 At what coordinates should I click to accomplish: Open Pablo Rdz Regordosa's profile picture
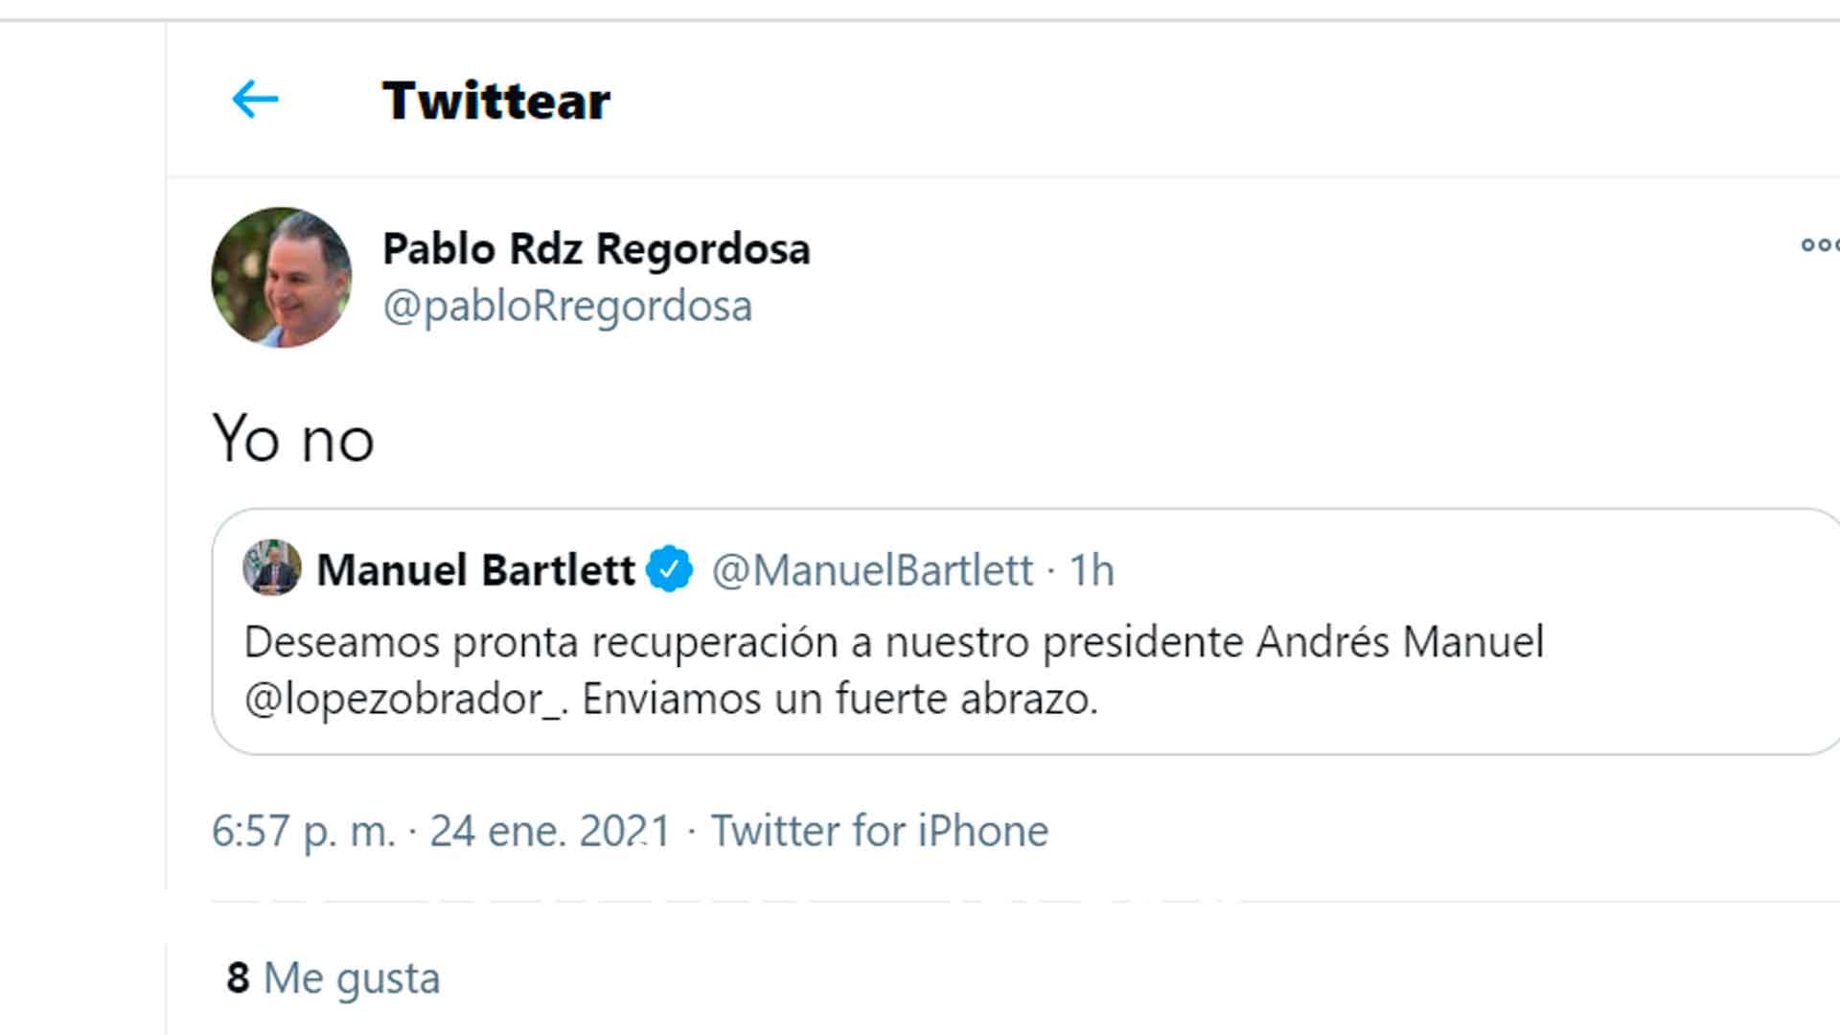282,277
